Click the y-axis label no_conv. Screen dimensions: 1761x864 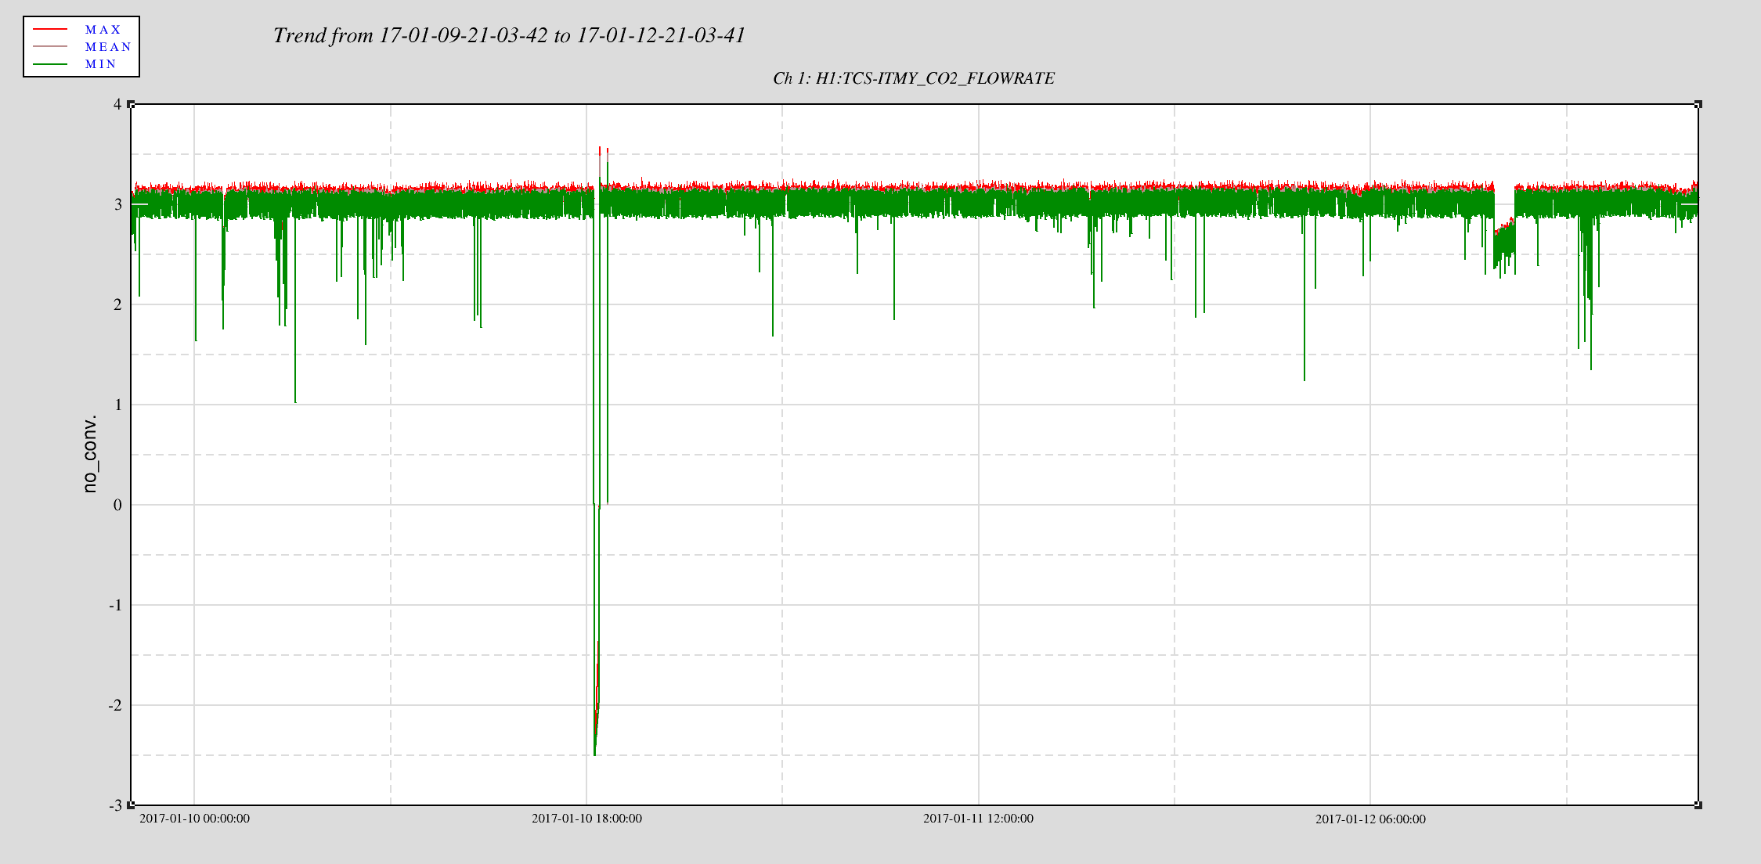point(91,454)
